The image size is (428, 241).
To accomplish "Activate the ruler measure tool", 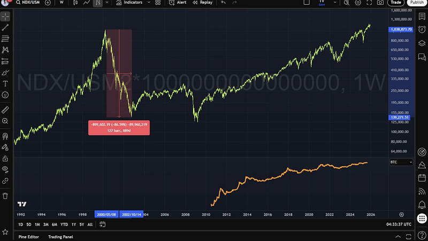I will tap(5, 110).
